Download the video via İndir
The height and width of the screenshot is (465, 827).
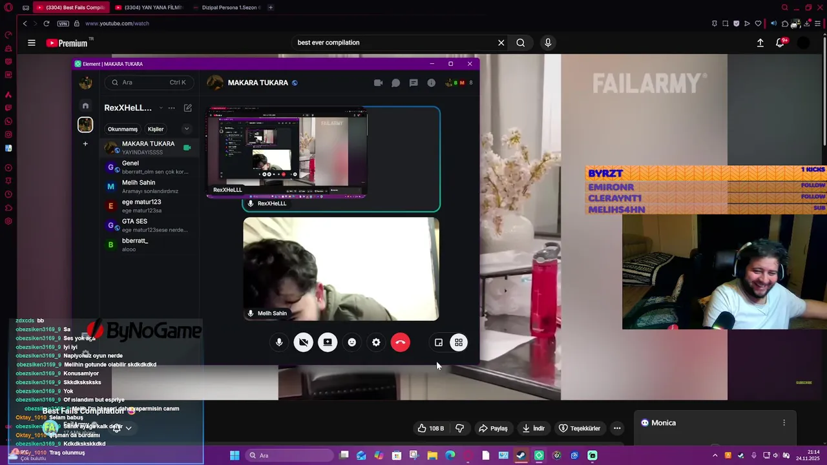[x=534, y=428]
